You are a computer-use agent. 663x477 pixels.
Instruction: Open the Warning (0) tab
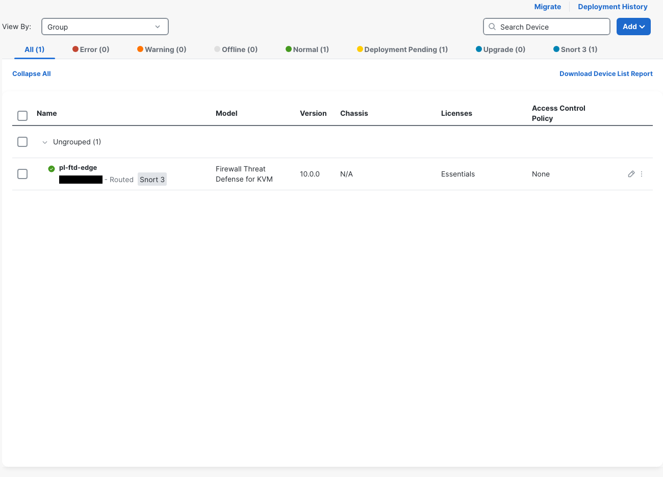(162, 49)
